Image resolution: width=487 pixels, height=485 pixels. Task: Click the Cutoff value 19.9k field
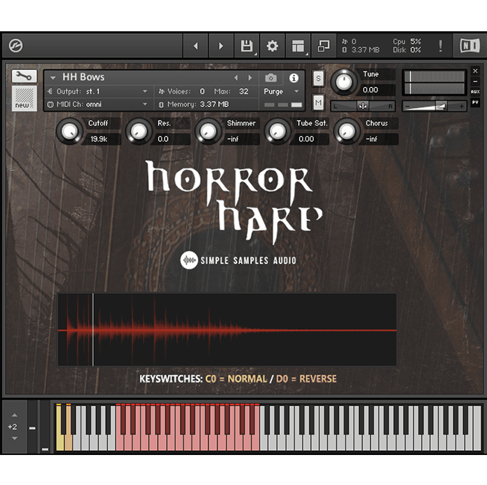(101, 139)
